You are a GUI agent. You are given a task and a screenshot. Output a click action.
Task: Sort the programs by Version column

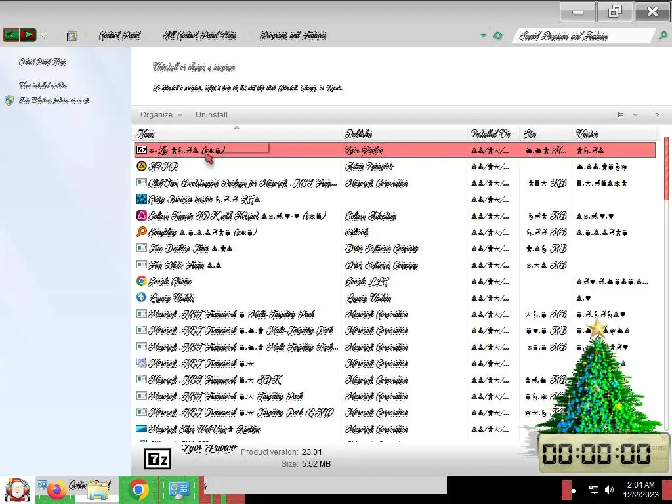(614, 134)
